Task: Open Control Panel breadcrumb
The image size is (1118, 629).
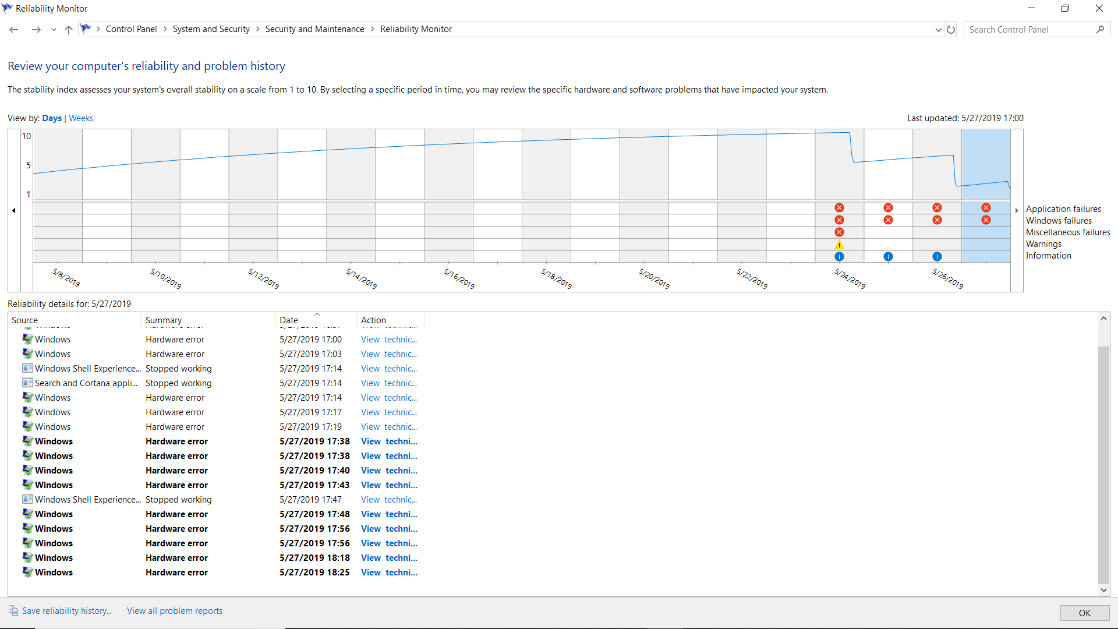Action: 131,29
